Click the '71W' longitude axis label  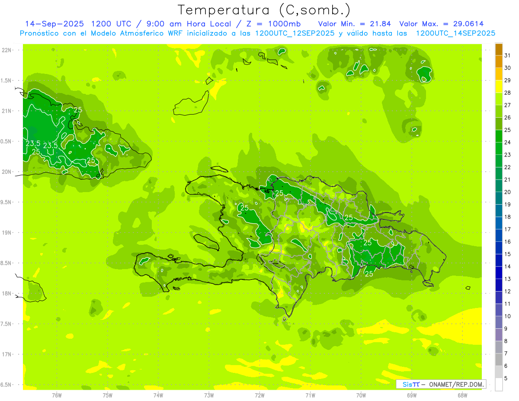click(x=310, y=395)
